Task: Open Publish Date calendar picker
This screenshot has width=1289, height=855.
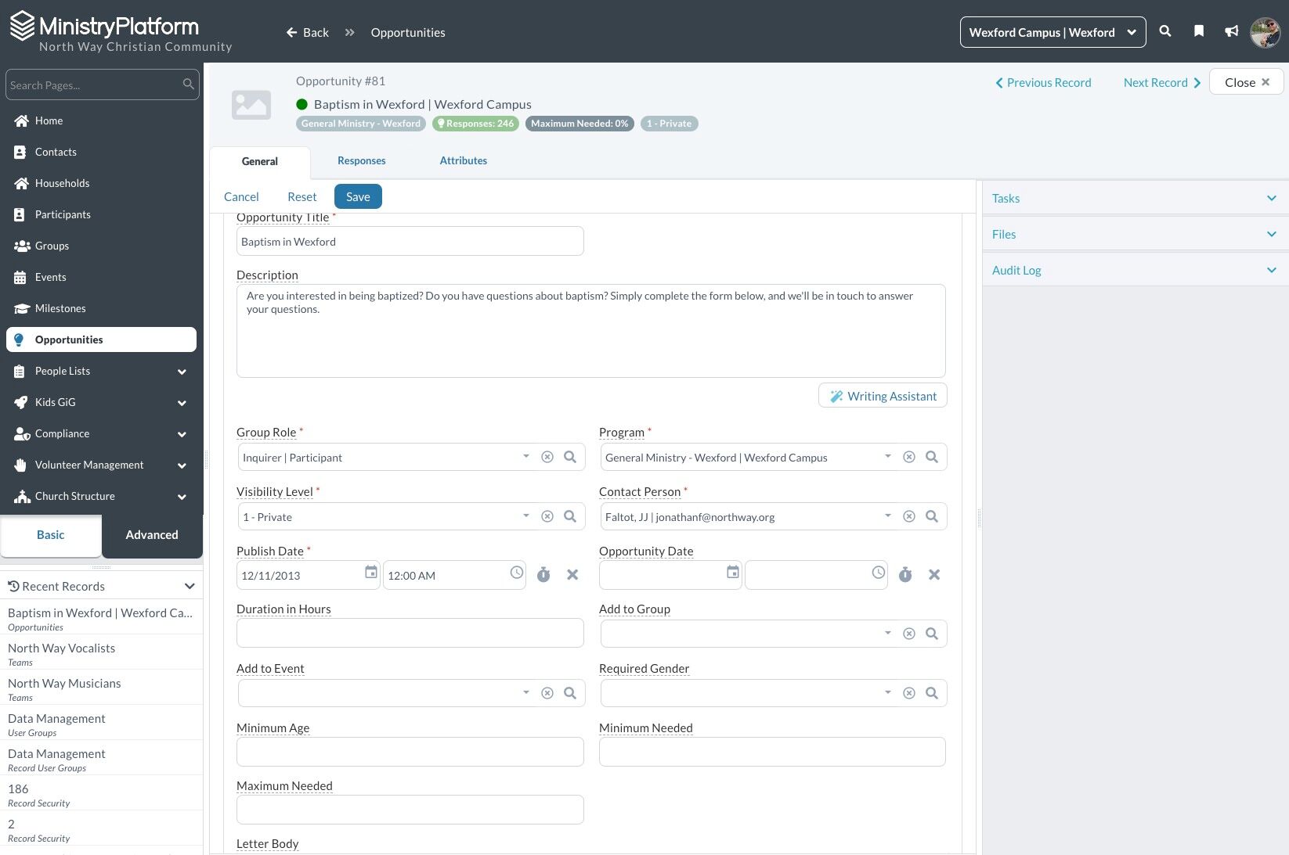Action: click(370, 573)
